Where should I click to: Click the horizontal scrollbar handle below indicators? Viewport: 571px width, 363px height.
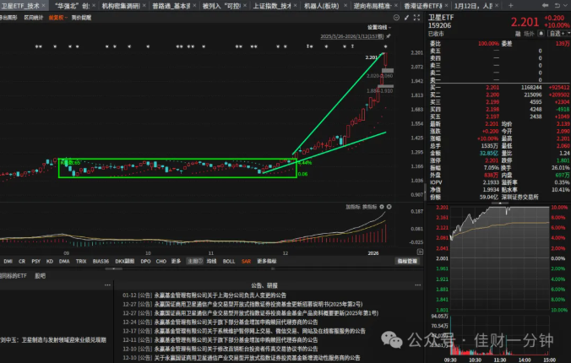tap(114, 269)
